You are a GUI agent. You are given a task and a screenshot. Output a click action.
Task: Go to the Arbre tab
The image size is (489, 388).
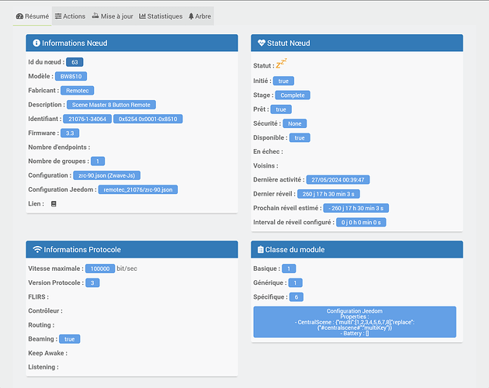tap(199, 16)
